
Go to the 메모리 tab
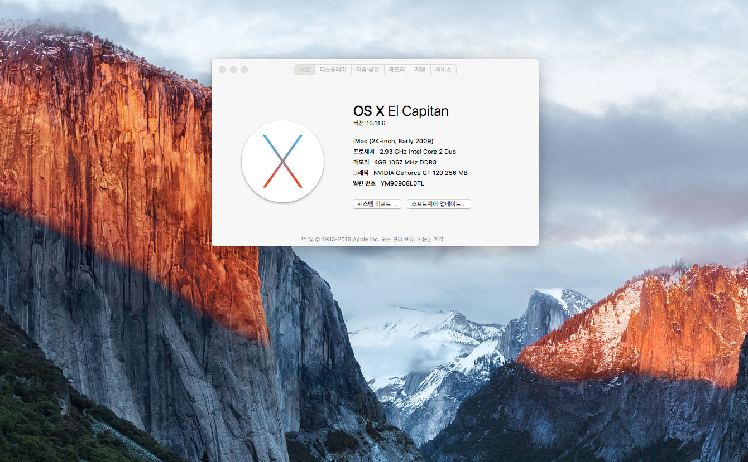point(397,70)
